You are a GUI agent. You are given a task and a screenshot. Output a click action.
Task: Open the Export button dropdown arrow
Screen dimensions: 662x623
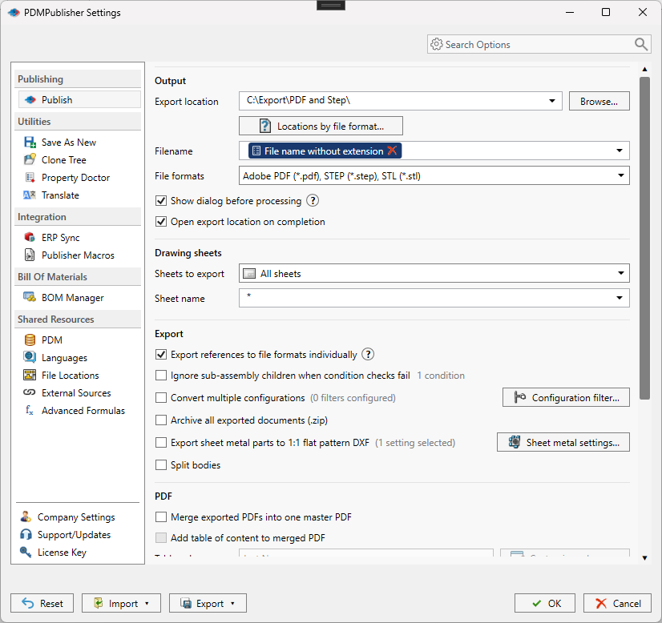click(232, 604)
